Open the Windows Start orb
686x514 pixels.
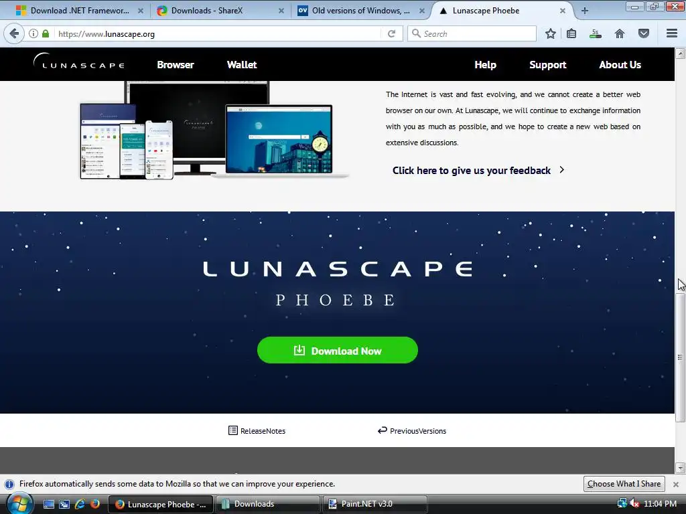click(20, 504)
